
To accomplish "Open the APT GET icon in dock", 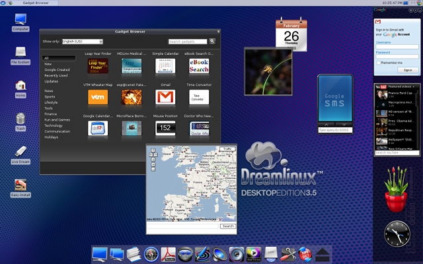I will 305,254.
